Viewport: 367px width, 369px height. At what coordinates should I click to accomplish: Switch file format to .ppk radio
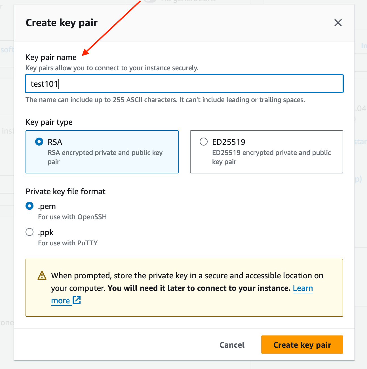[29, 232]
